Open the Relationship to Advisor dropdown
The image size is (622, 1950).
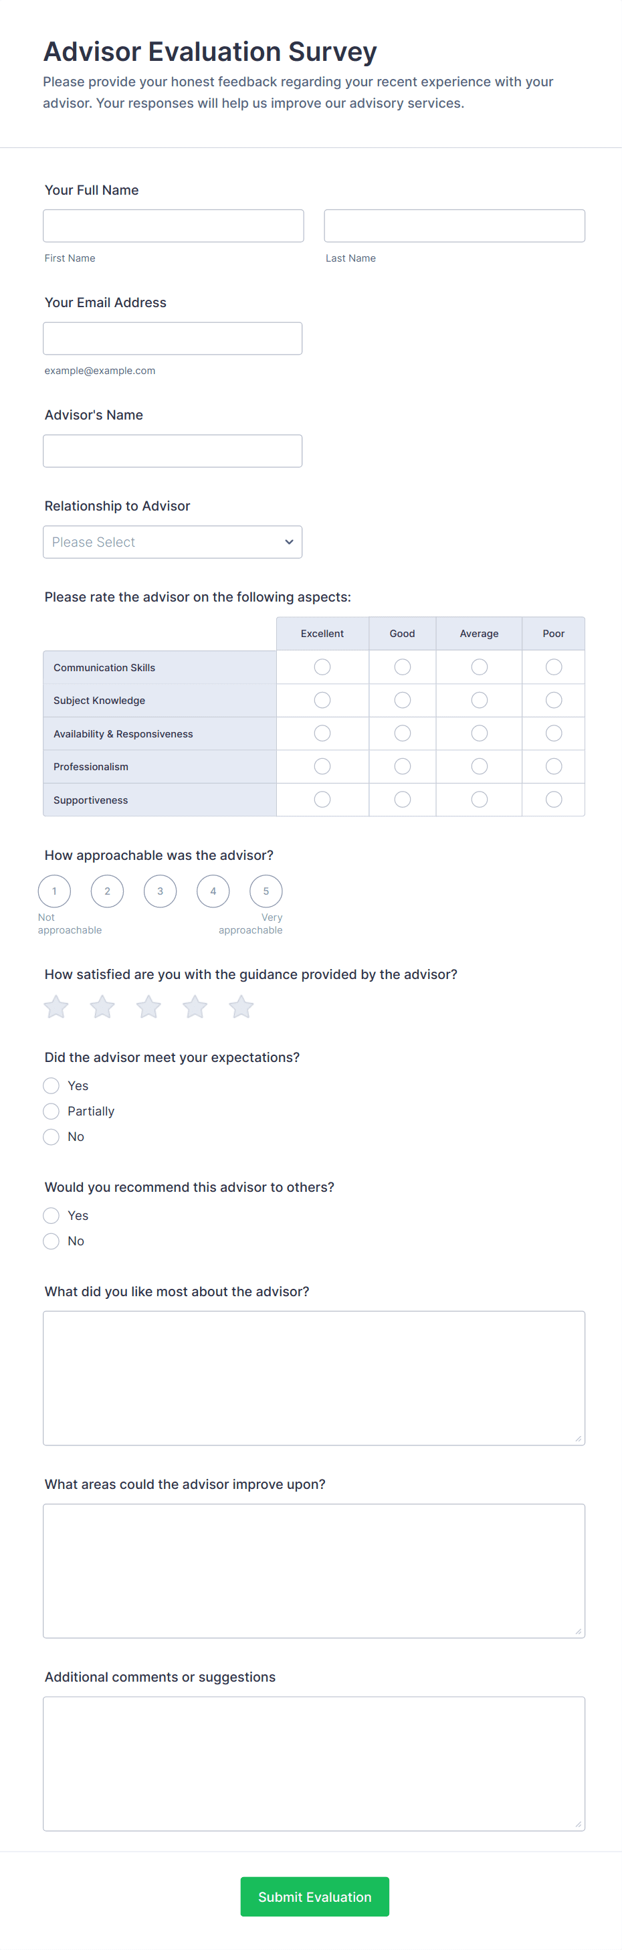(173, 542)
